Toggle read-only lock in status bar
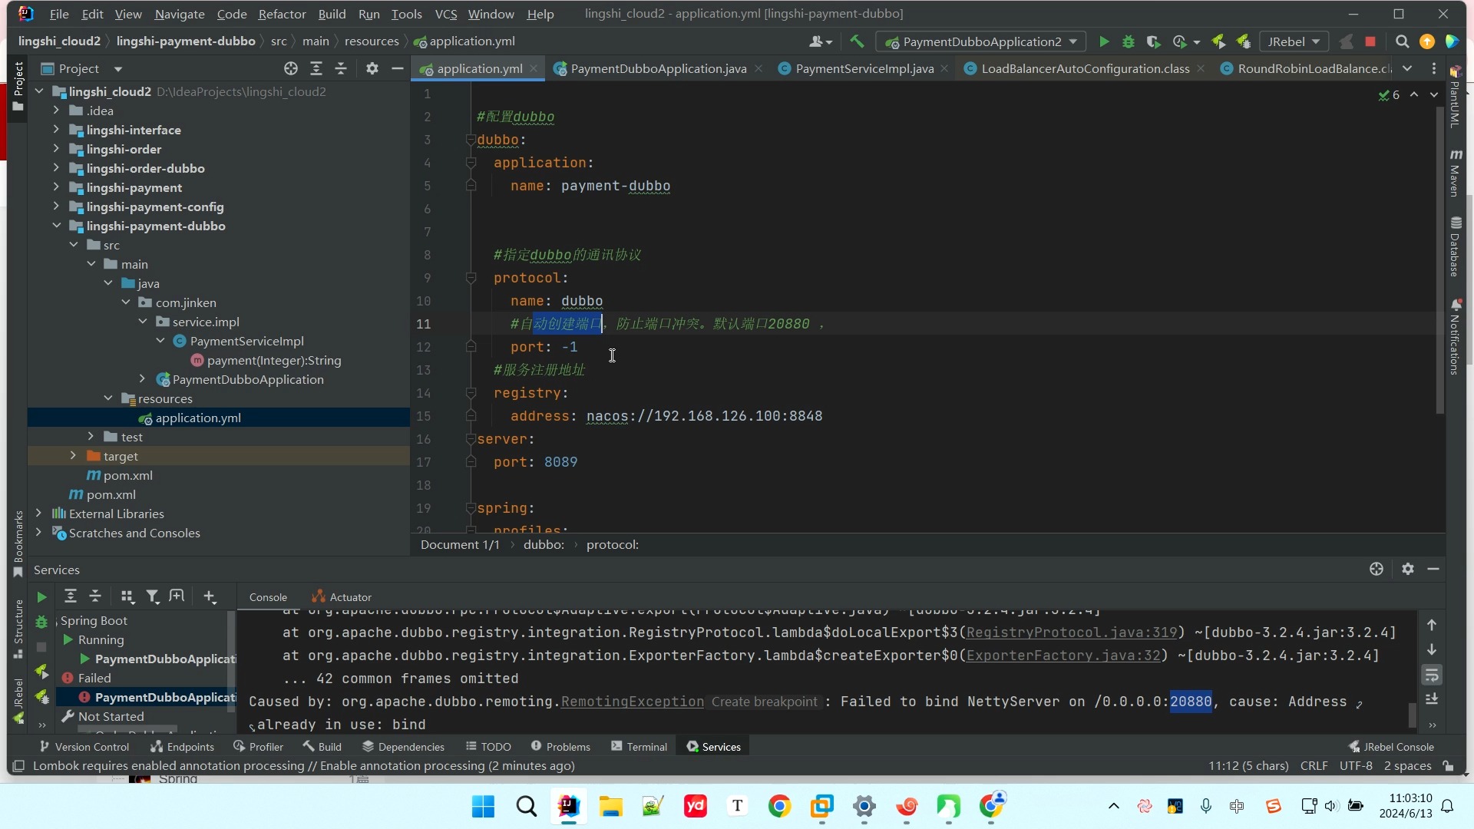This screenshot has width=1474, height=829. pyautogui.click(x=1448, y=766)
